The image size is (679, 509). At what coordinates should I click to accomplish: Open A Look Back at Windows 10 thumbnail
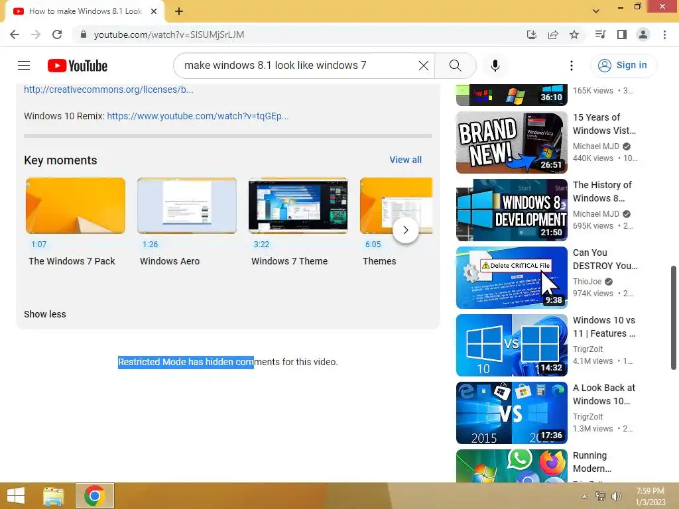511,412
